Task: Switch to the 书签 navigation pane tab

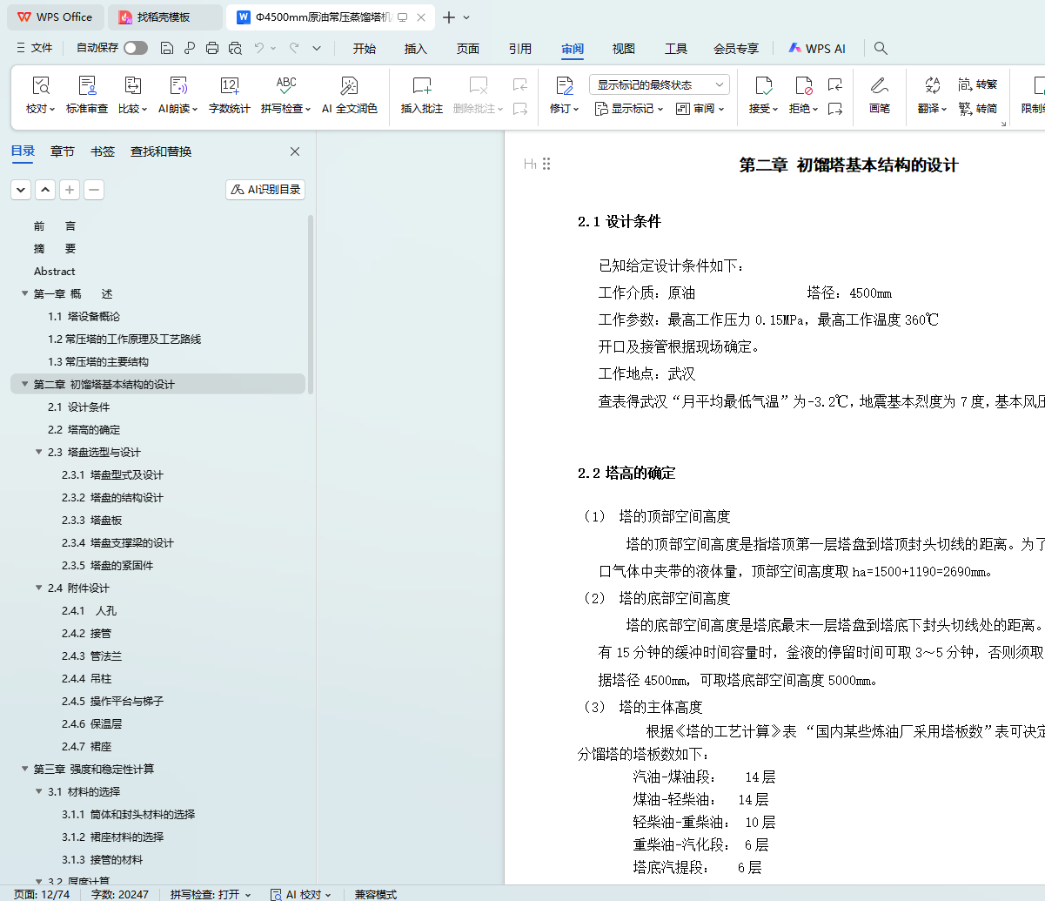Action: point(102,151)
